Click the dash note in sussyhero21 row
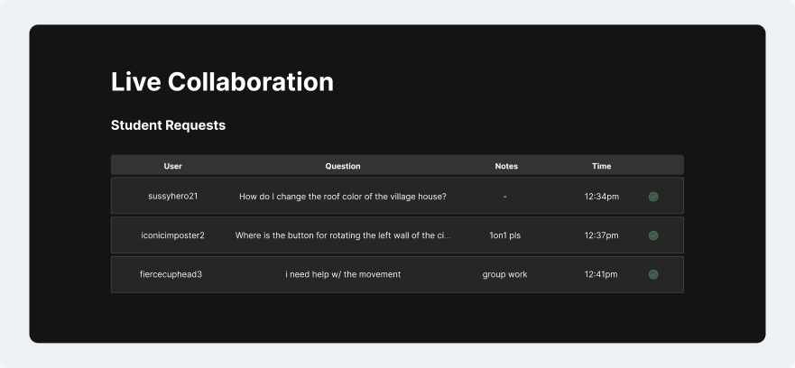The width and height of the screenshot is (795, 368). click(x=505, y=196)
